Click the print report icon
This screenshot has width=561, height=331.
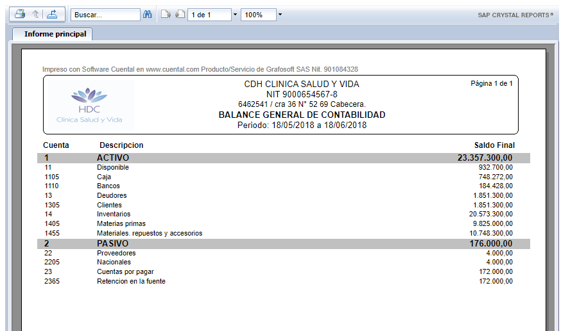pyautogui.click(x=20, y=14)
